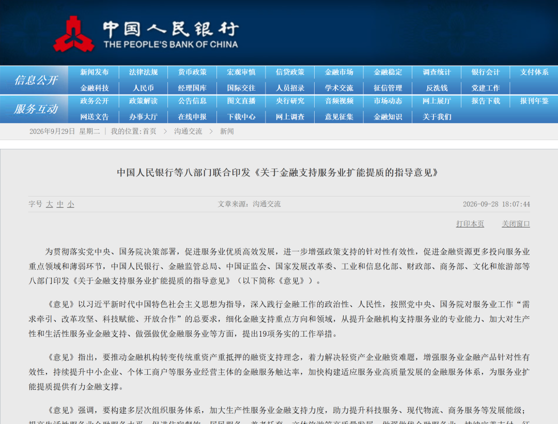The width and height of the screenshot is (558, 424).
Task: Select 银行会计 navigation item
Action: pos(485,72)
